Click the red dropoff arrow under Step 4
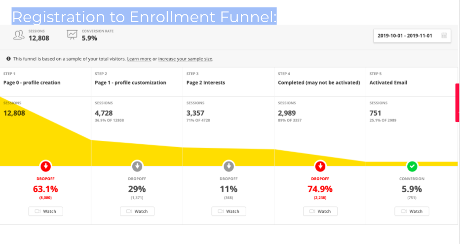 pyautogui.click(x=320, y=166)
